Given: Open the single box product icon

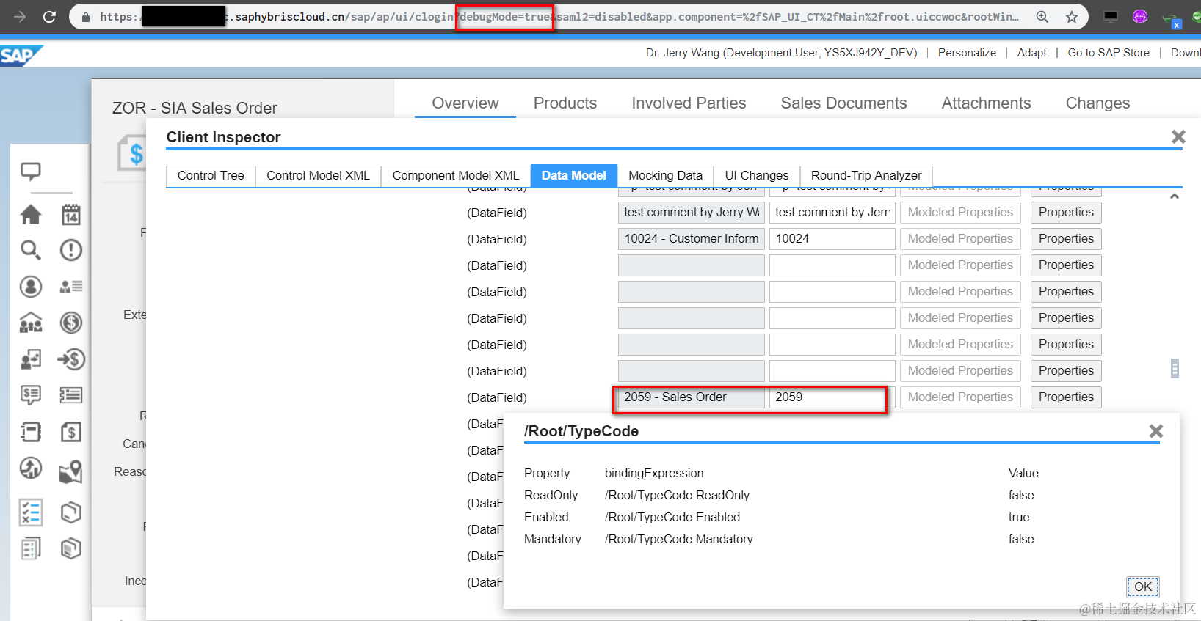Looking at the screenshot, I should click(71, 512).
